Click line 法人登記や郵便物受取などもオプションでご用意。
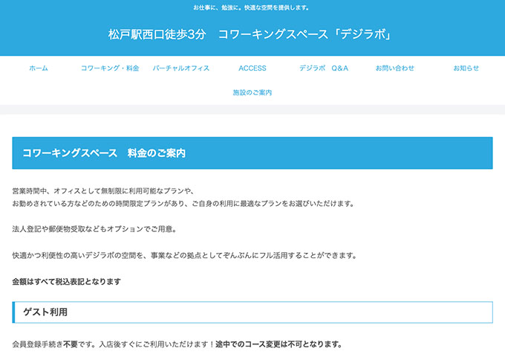Viewport: 505px width, 357px height. 95,229
